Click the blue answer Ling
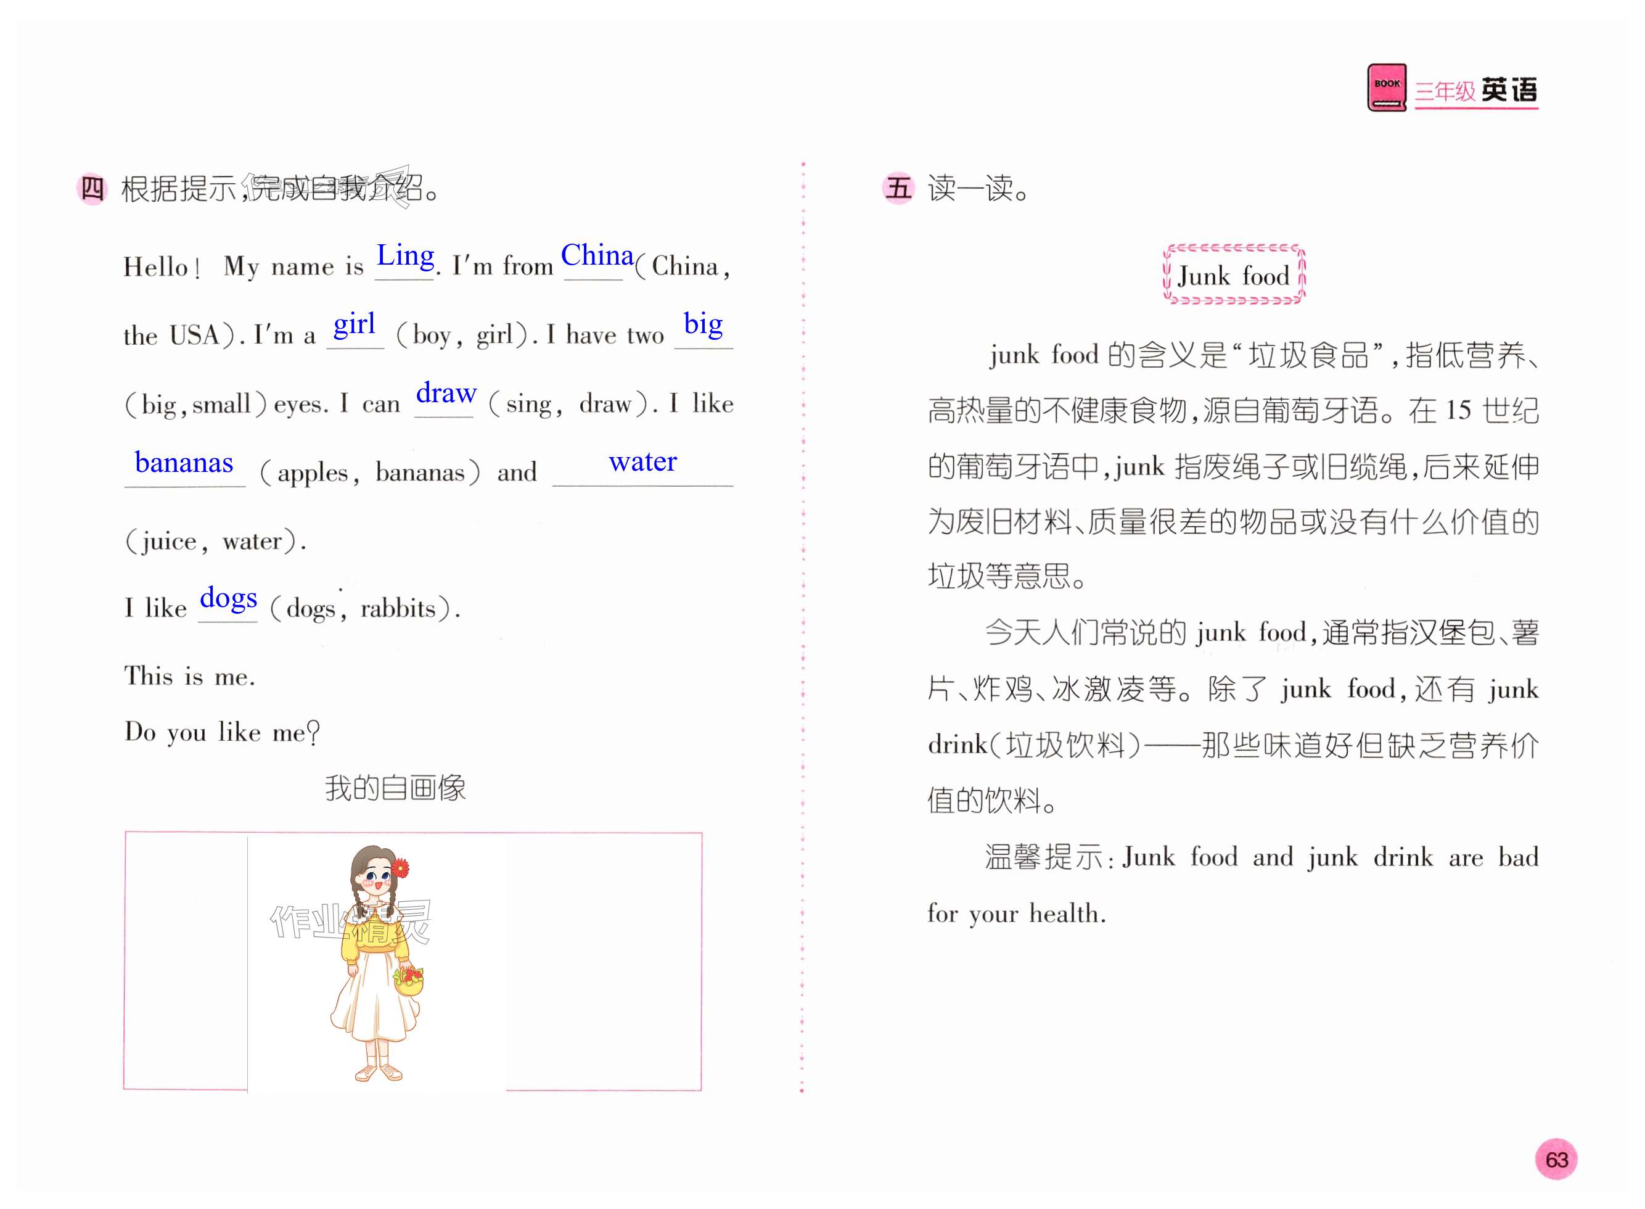1645x1209 pixels. 405,255
